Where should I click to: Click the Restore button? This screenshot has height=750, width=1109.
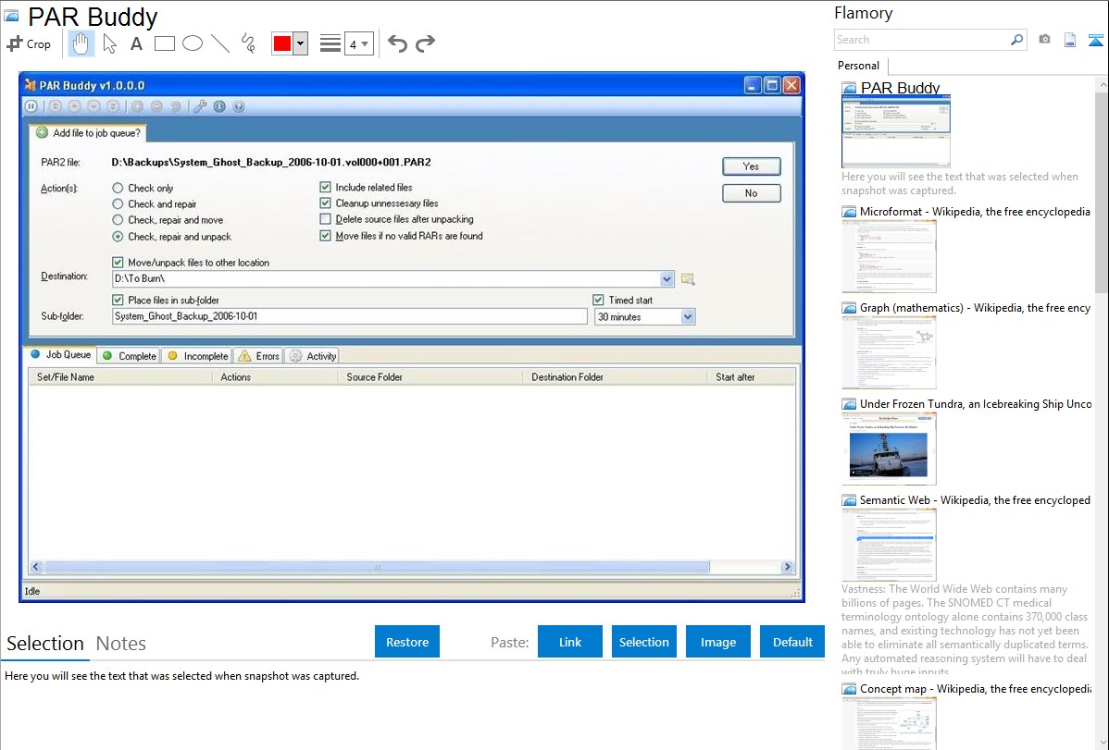pyautogui.click(x=407, y=642)
